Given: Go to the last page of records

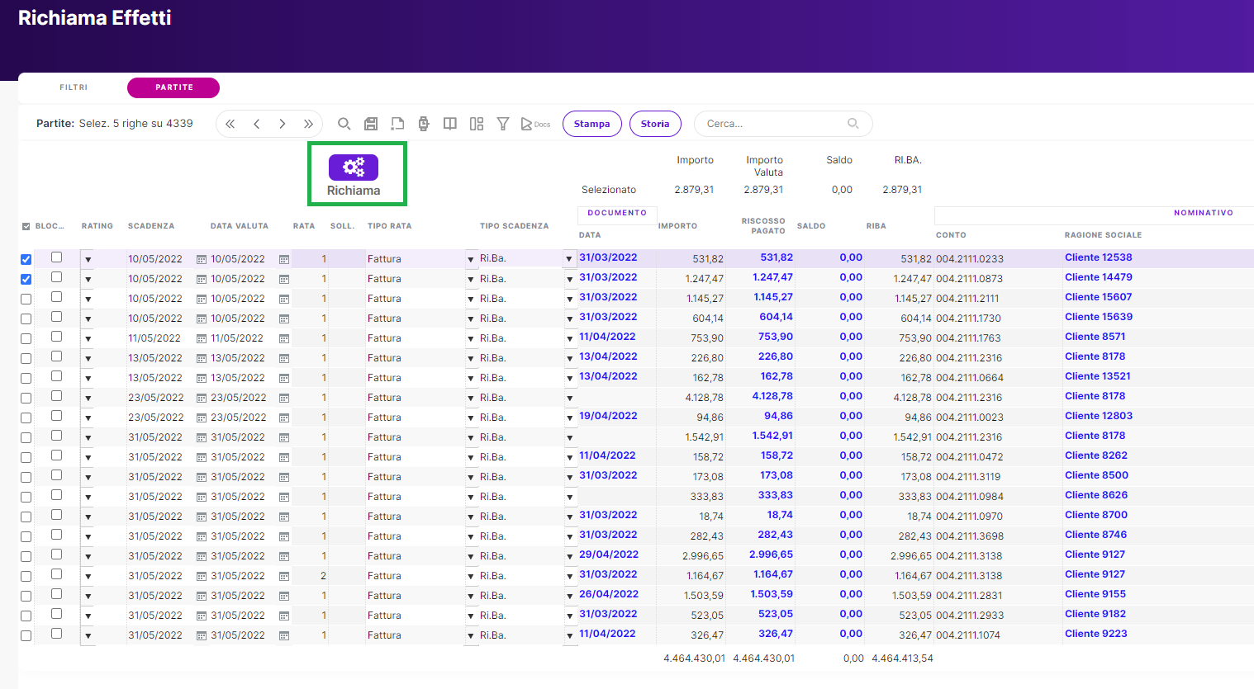Looking at the screenshot, I should click(x=308, y=124).
